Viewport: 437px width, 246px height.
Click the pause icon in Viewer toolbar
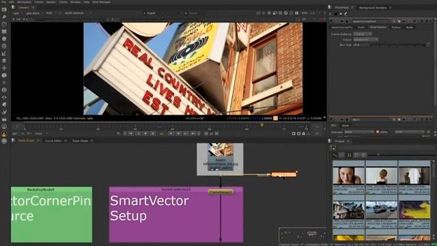point(297,13)
